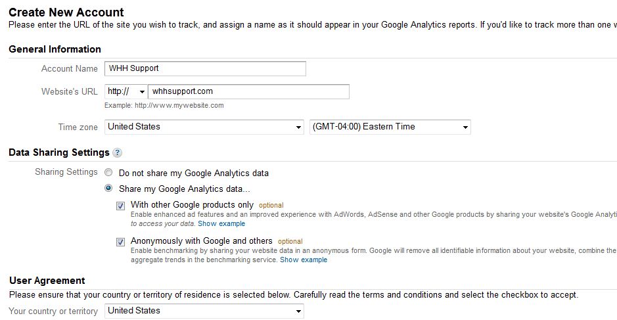Click 'Show example' under Google products option
The image size is (617, 320).
pos(221,224)
